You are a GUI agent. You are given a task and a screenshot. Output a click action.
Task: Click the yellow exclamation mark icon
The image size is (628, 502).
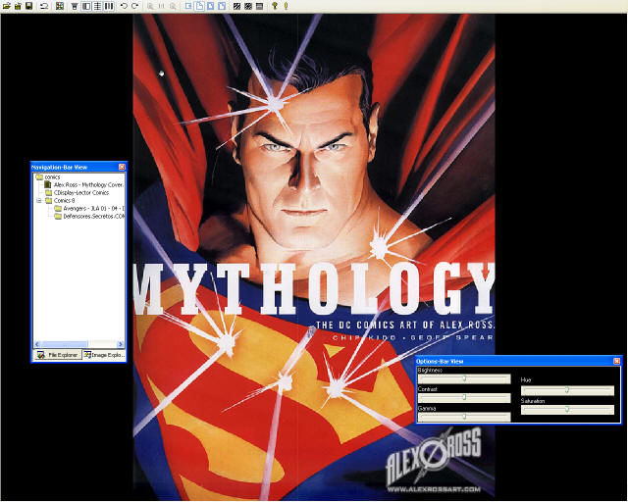pos(286,6)
